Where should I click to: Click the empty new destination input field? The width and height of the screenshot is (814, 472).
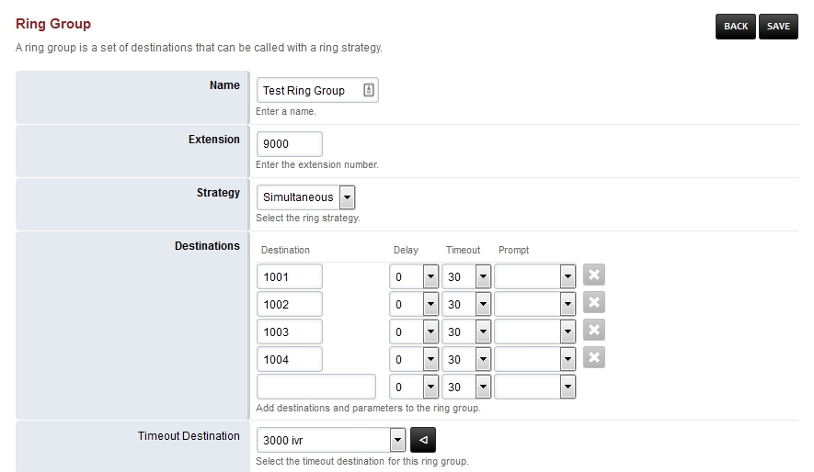[315, 387]
